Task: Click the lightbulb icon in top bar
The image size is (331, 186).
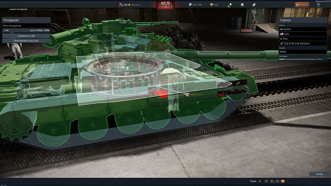Action: 230,5
